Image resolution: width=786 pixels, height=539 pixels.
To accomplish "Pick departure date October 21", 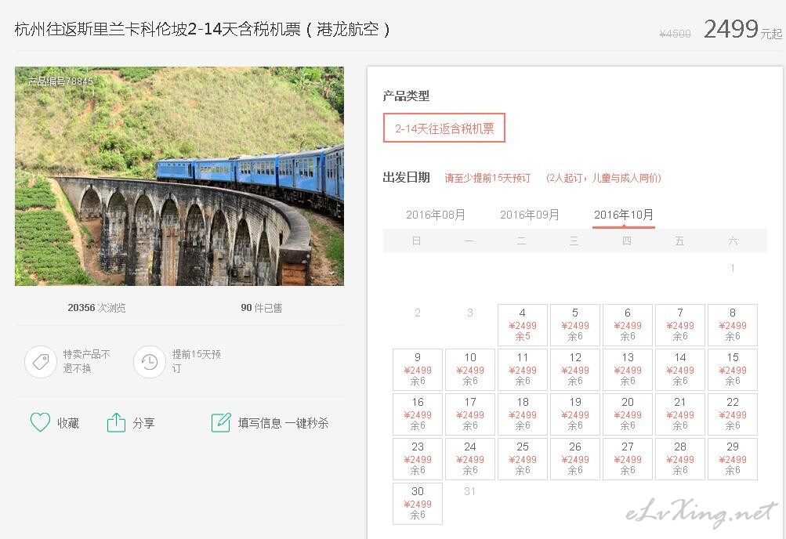I will pos(680,414).
